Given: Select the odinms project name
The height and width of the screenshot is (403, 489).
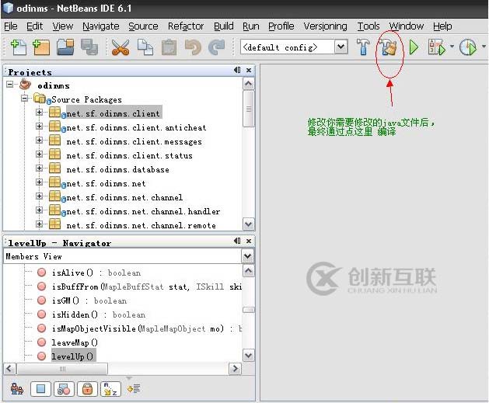Looking at the screenshot, I should coord(54,85).
